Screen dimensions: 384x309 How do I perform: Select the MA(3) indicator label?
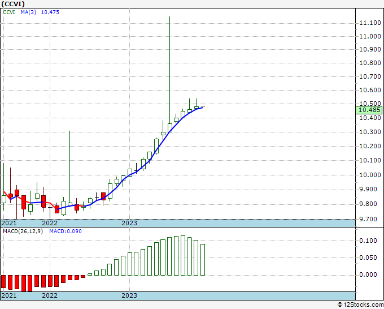click(x=28, y=12)
